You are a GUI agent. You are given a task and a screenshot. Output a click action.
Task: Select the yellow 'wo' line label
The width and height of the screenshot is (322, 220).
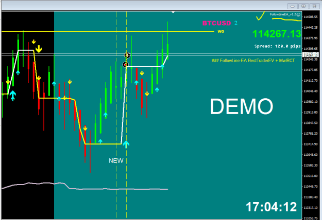click(x=221, y=31)
